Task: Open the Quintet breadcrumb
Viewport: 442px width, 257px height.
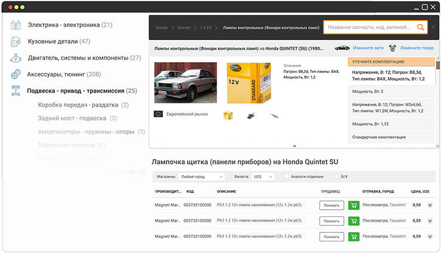Action: coord(184,27)
